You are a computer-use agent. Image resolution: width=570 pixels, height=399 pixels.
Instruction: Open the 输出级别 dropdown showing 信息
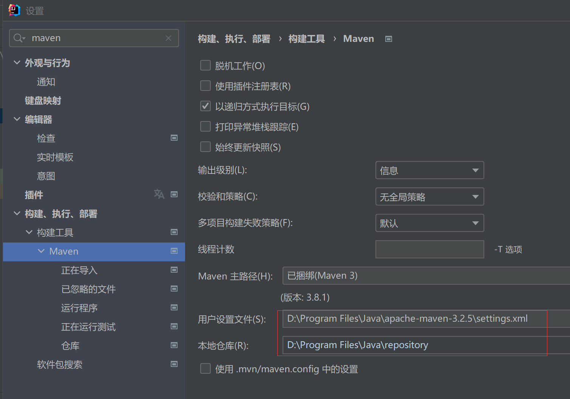pyautogui.click(x=430, y=170)
